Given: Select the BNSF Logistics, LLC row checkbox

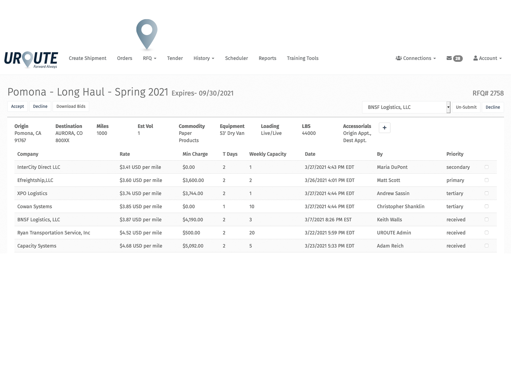Looking at the screenshot, I should coord(486,219).
